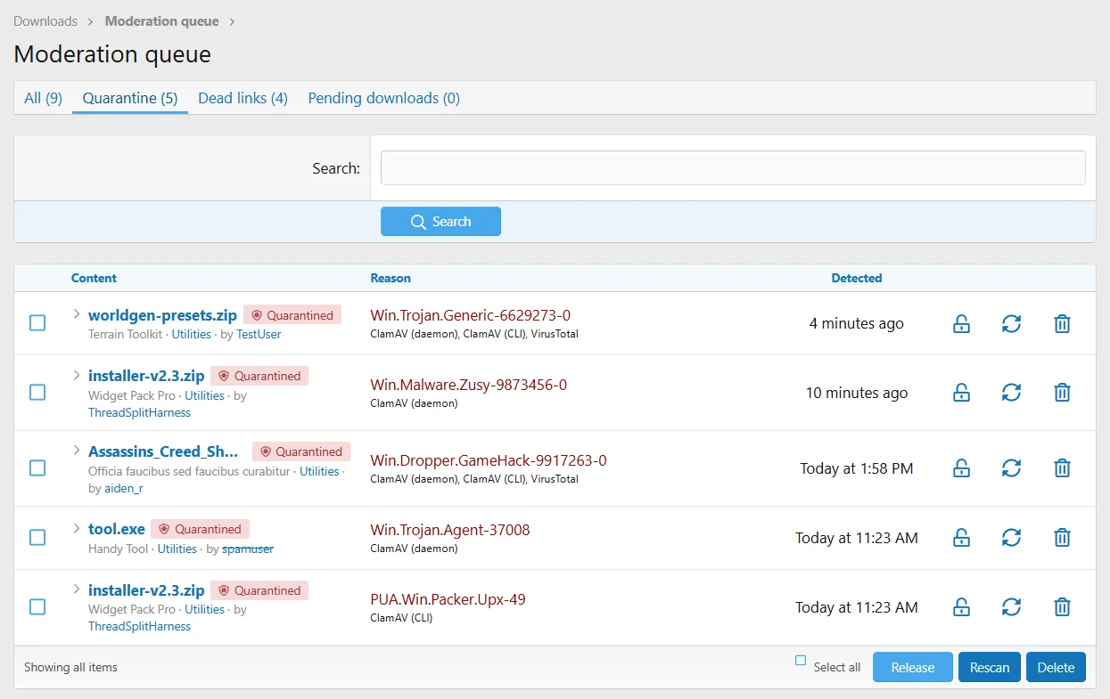This screenshot has width=1110, height=699.
Task: Click rescan icon in the Win.Malware.Zusy row
Action: tap(1011, 393)
